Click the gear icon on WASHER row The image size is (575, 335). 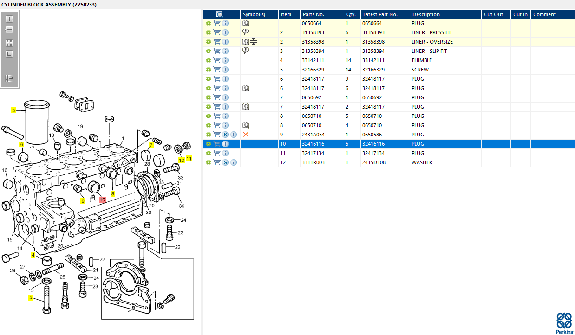209,162
